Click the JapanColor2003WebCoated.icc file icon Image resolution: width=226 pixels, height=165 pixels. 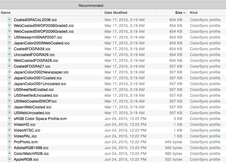[x=10, y=43]
